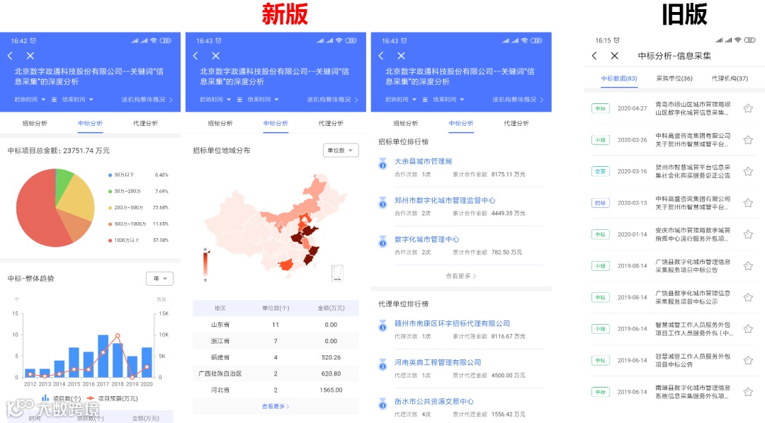Star the 广饶县 项目中标公示 entry
Image resolution: width=765 pixels, height=423 pixels.
pos(748,297)
